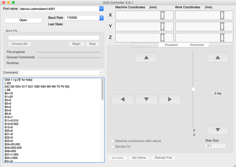Click the "> $G" line in the console

pyautogui.click(x=8, y=83)
